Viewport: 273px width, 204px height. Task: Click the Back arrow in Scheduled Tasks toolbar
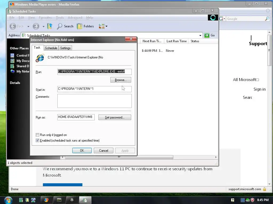[13, 26]
